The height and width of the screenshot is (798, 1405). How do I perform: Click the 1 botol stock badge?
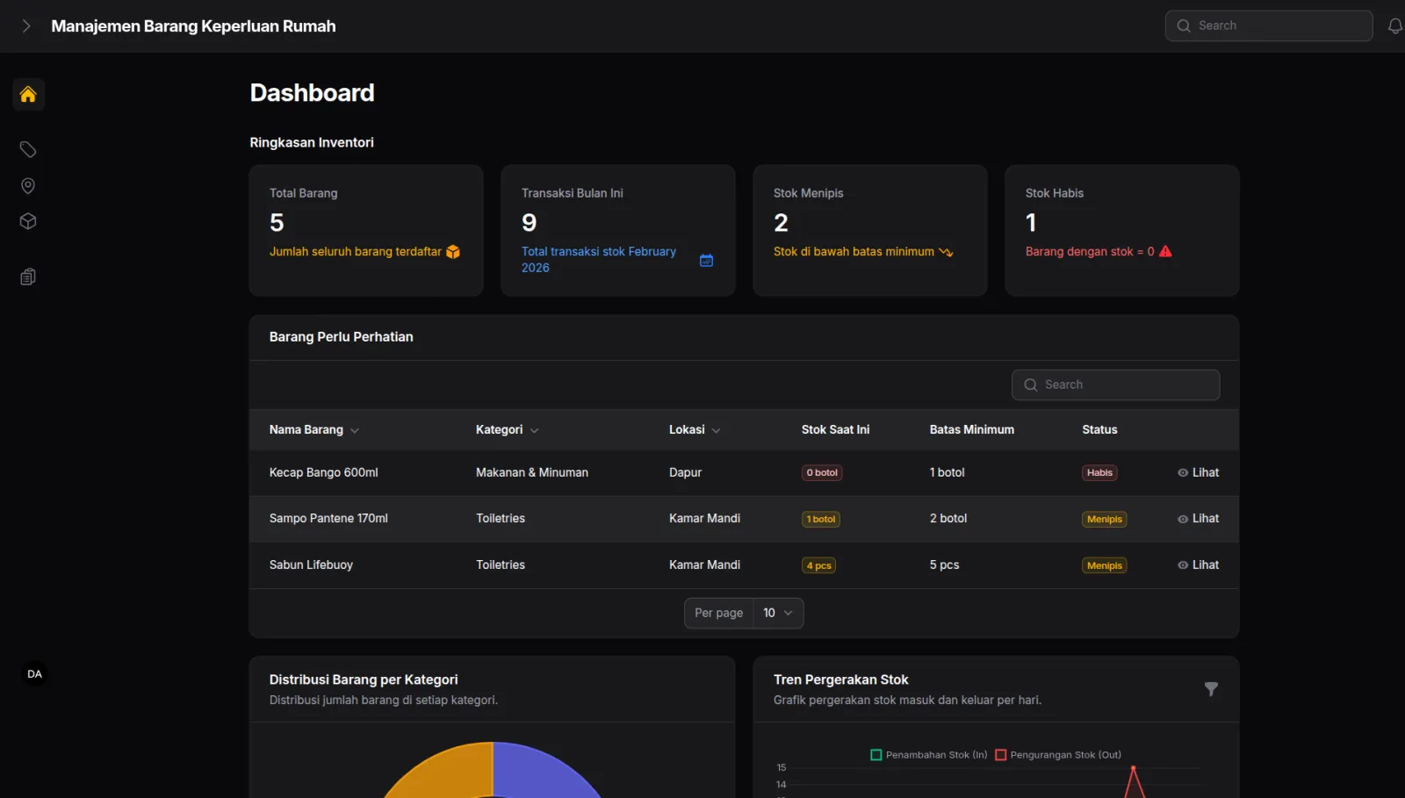click(821, 519)
